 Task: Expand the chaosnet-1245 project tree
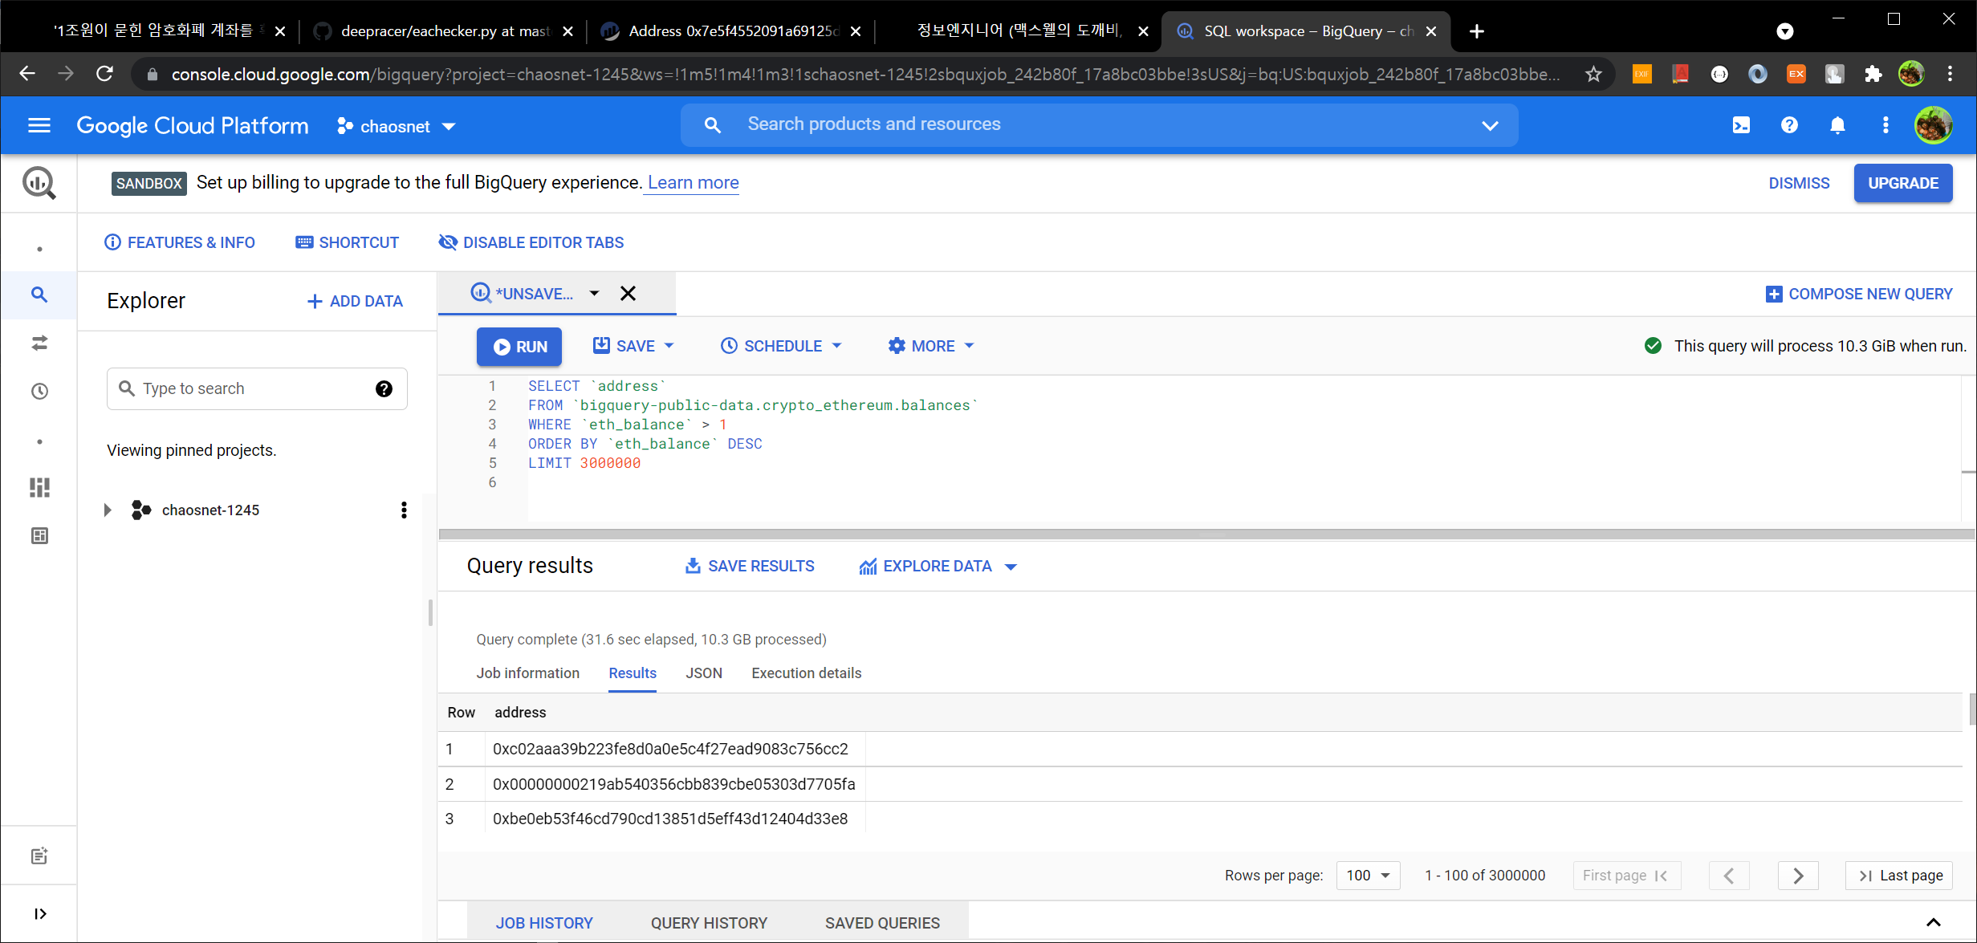click(108, 510)
